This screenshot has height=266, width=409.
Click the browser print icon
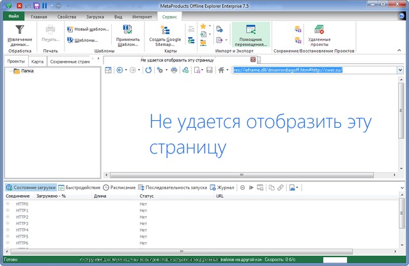pyautogui.click(x=173, y=70)
